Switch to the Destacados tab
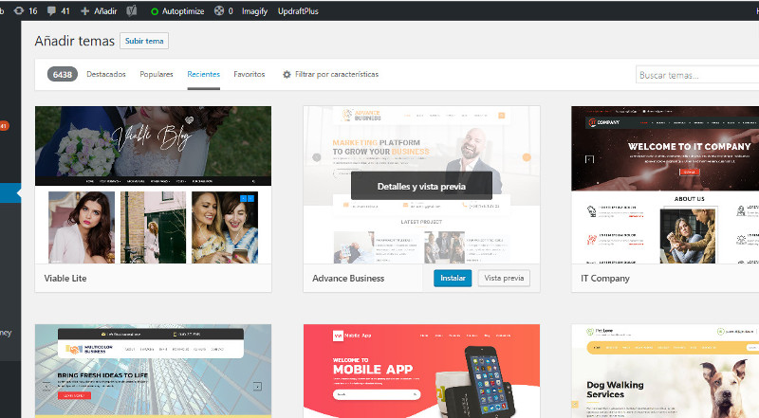The image size is (759, 418). coord(106,74)
